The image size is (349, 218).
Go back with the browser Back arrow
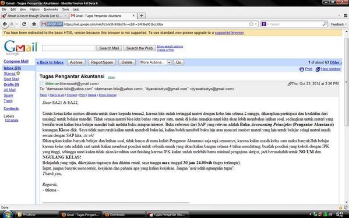click(x=5, y=24)
